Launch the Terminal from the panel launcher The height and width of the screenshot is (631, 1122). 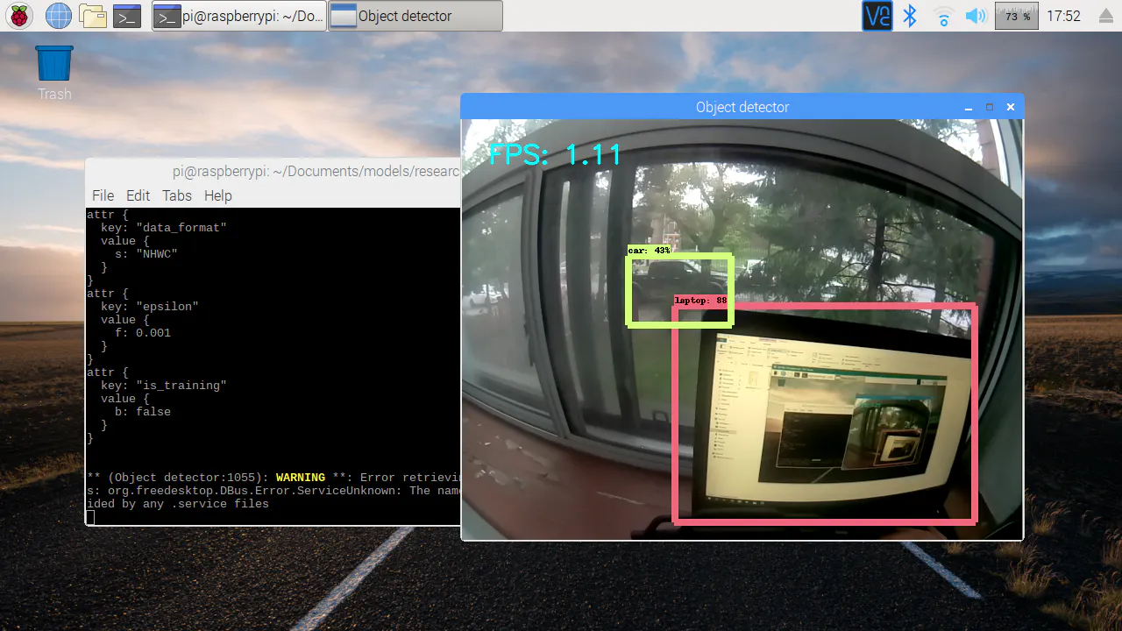pos(127,16)
